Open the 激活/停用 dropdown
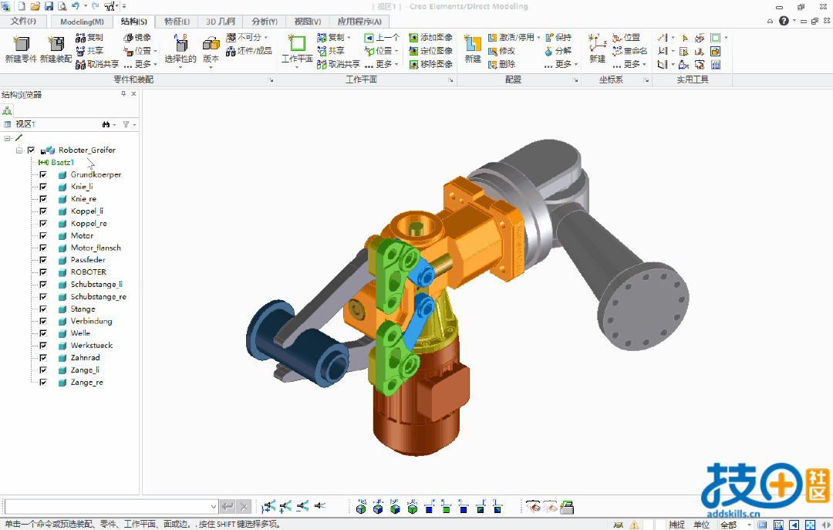Image resolution: width=833 pixels, height=530 pixels. coord(538,38)
